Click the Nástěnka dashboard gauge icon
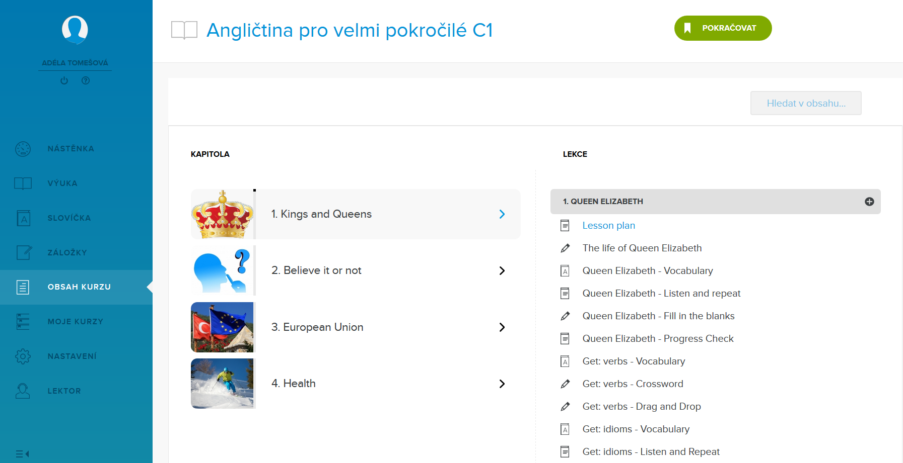 tap(23, 149)
